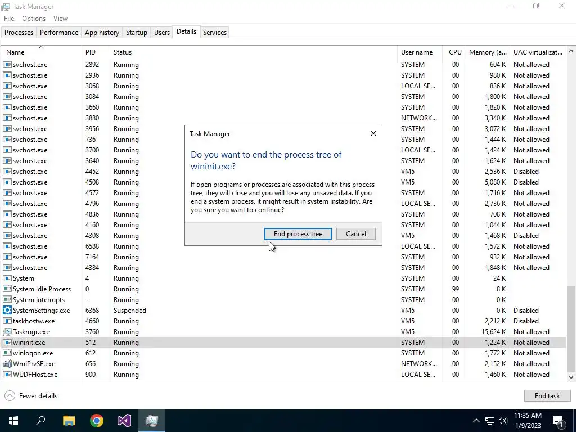Switch to the Processes tab
Image resolution: width=576 pixels, height=432 pixels.
(19, 32)
